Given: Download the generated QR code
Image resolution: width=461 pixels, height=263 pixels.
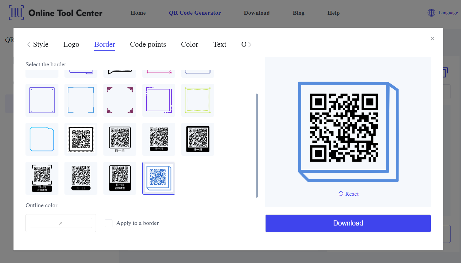Looking at the screenshot, I should tap(348, 223).
